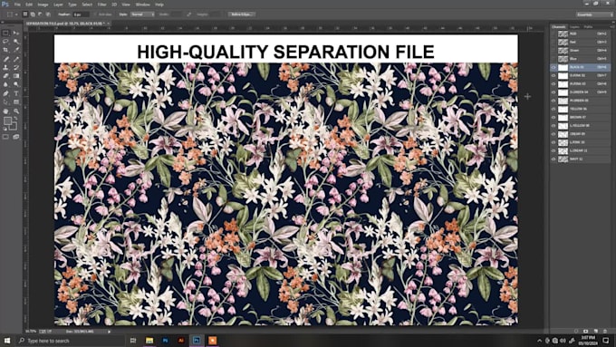This screenshot has width=616, height=347.
Task: Select the Red channel thumbnail
Action: coord(563,42)
